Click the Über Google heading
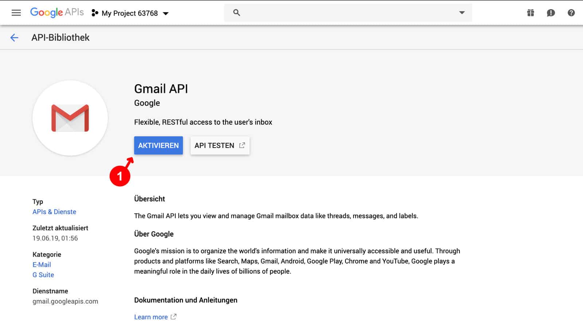This screenshot has height=328, width=583. 154,234
